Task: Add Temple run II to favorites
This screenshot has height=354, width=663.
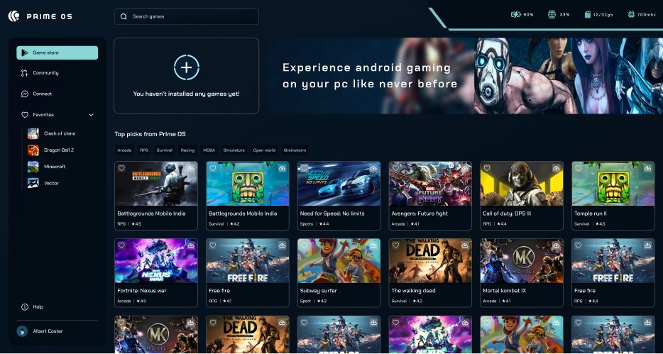Action: click(578, 168)
